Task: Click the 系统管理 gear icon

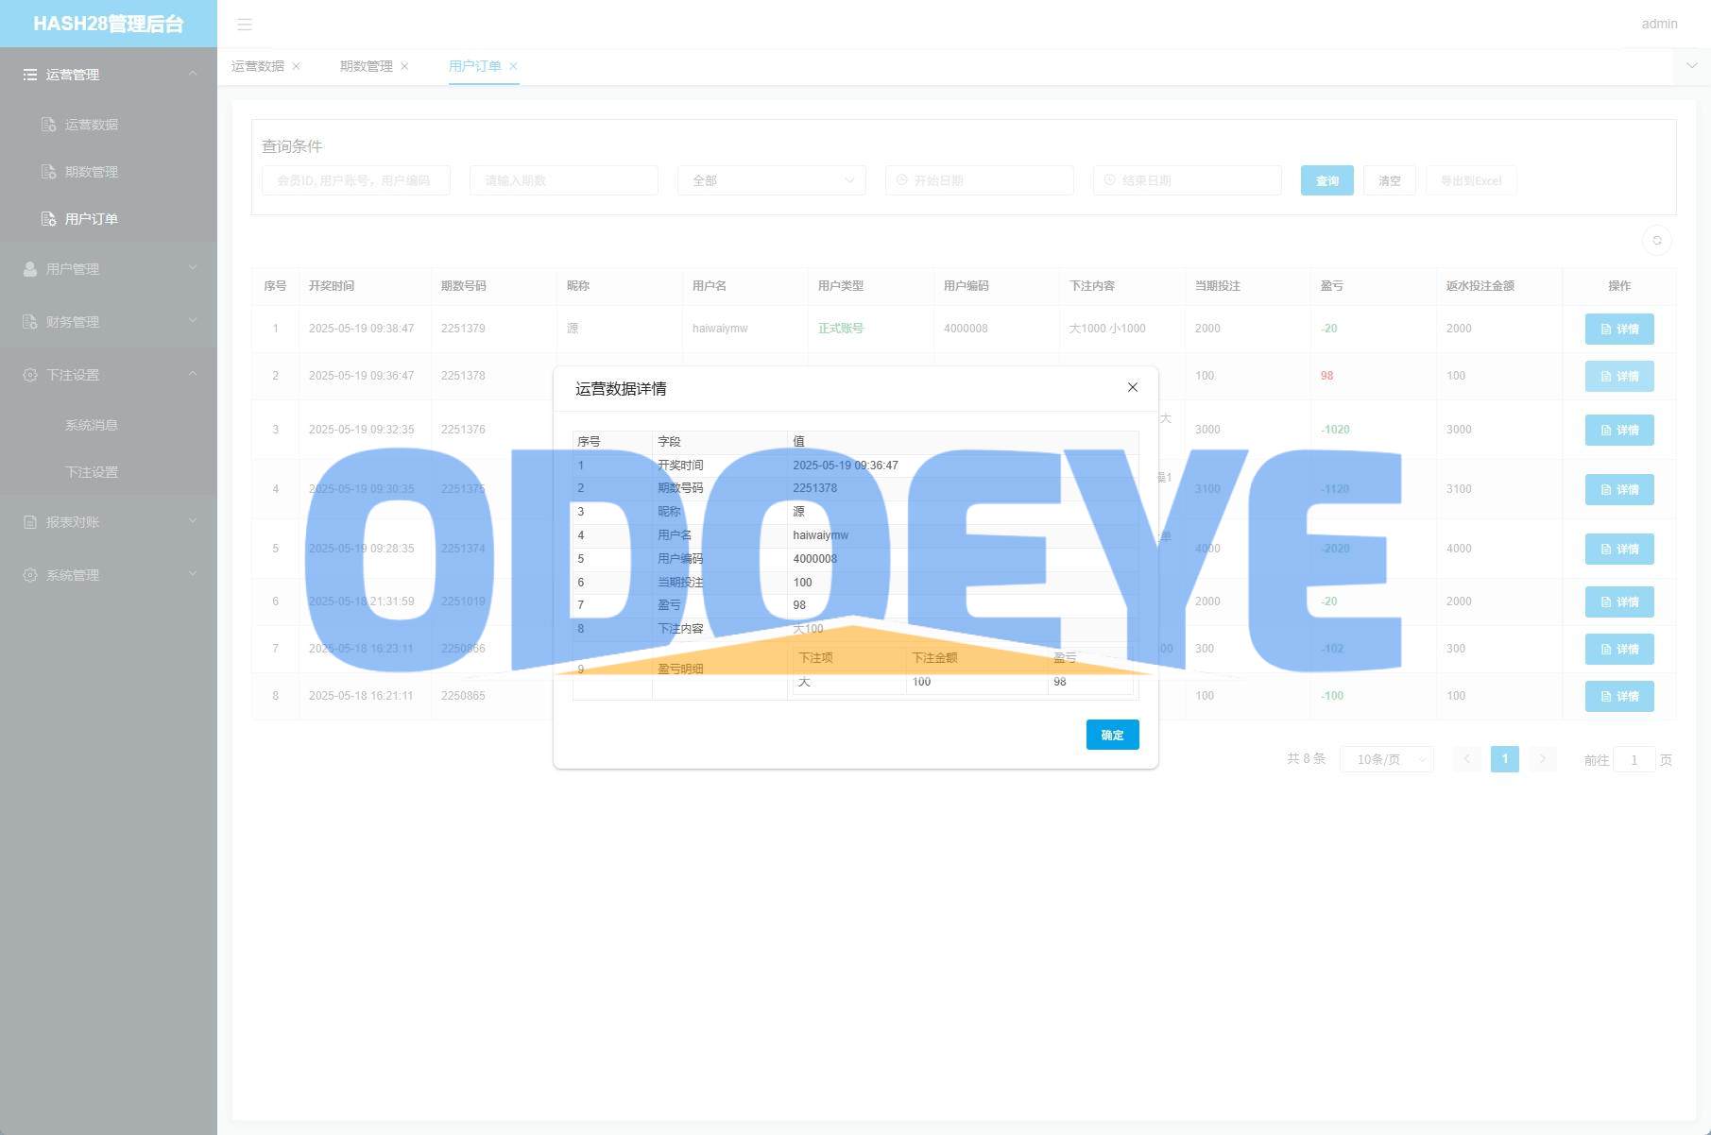Action: point(30,575)
